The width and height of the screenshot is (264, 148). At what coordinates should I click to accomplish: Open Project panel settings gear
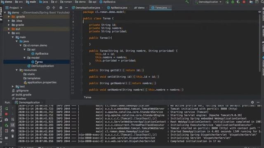click(61, 8)
